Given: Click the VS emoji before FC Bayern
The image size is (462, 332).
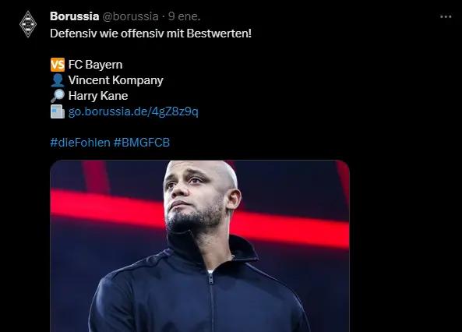Looking at the screenshot, I should pos(58,65).
